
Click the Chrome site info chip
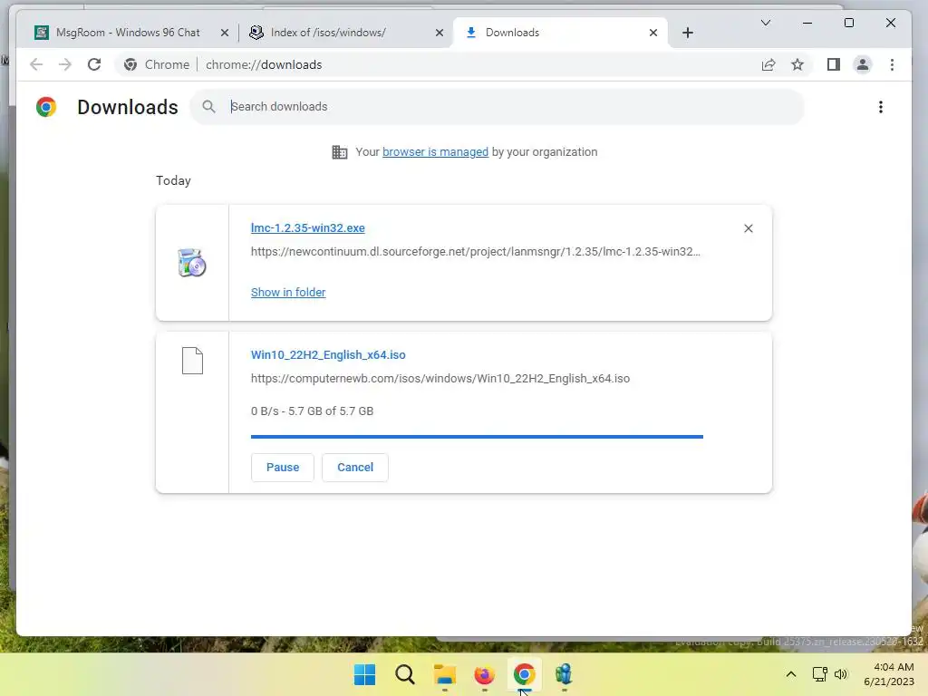(157, 64)
